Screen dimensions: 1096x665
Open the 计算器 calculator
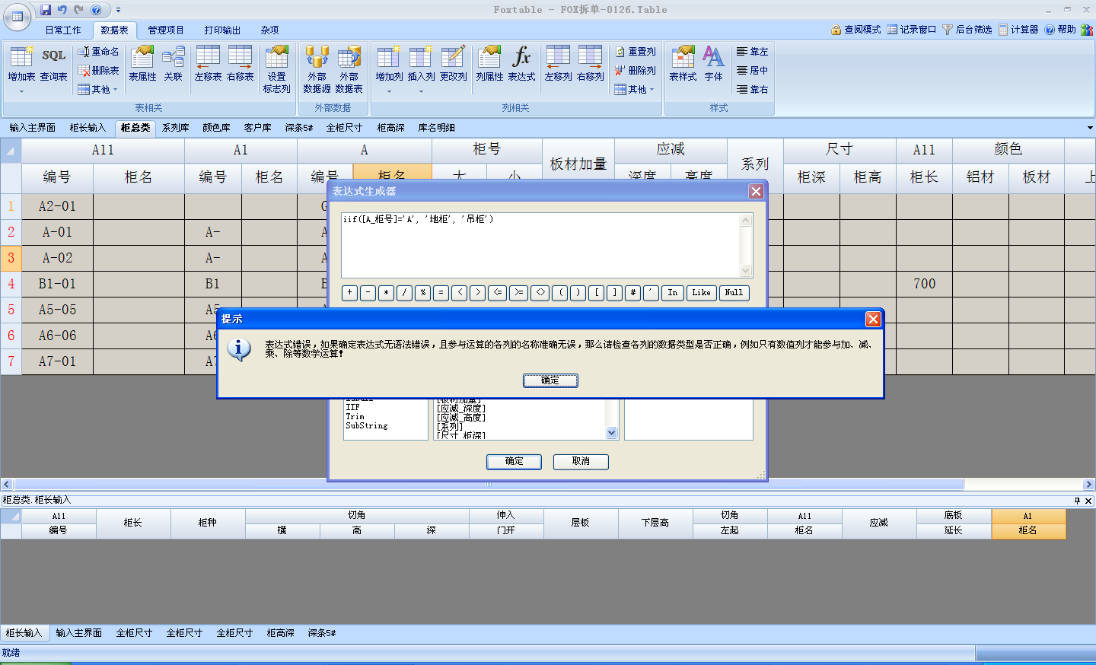[x=1018, y=30]
